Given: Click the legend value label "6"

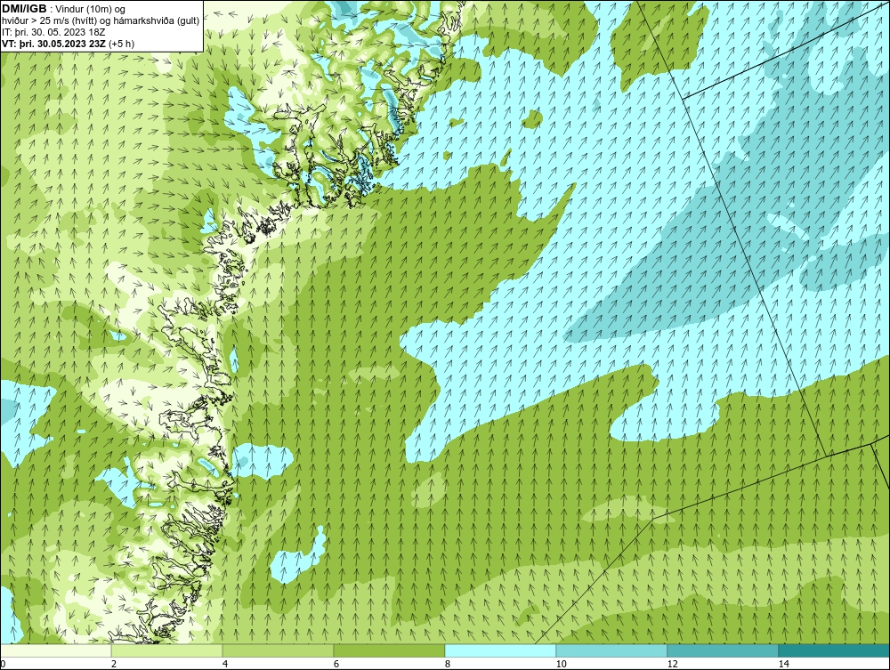Looking at the screenshot, I should point(336,664).
